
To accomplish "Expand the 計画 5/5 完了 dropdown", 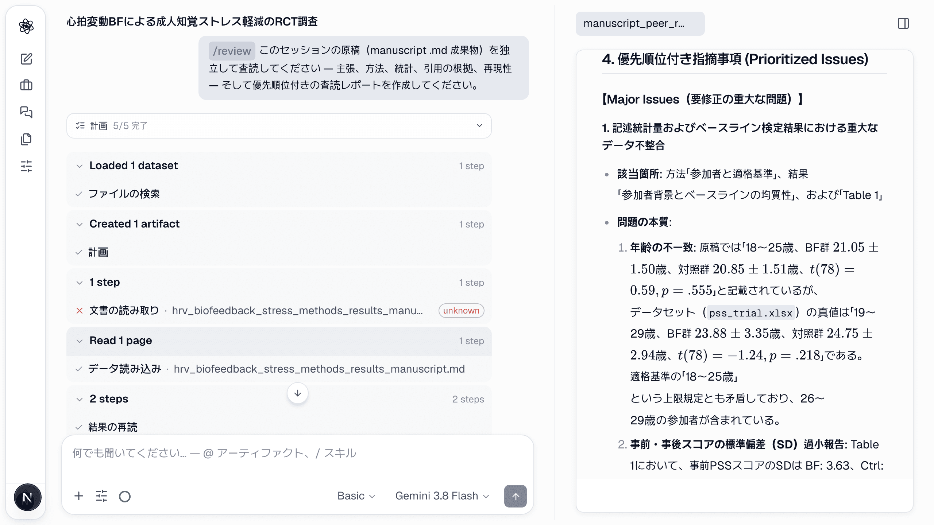I will point(279,126).
